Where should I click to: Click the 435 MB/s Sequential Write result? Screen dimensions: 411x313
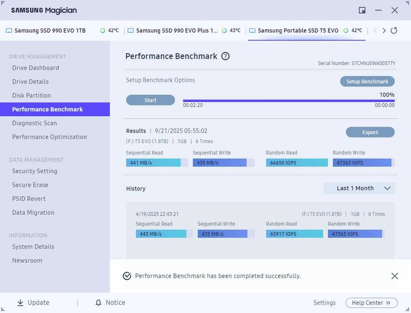[x=223, y=163]
